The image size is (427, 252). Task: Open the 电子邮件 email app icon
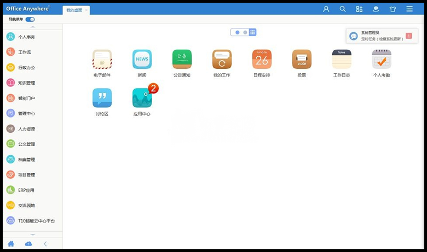click(x=102, y=59)
